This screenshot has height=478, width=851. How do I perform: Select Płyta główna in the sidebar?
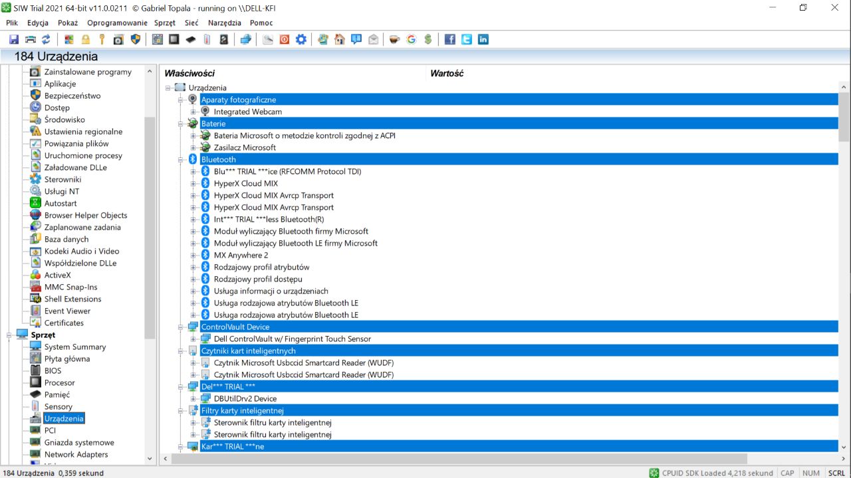pyautogui.click(x=67, y=358)
